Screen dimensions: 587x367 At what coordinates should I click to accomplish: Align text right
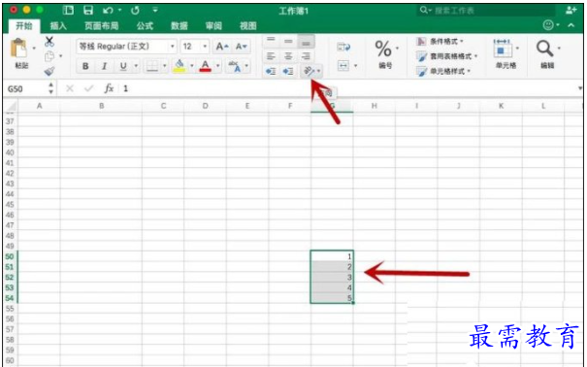click(306, 56)
